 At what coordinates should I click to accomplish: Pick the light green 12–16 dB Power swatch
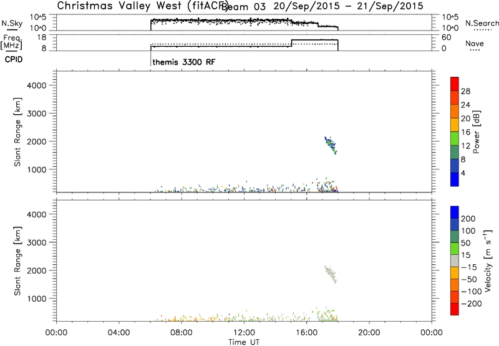(455, 139)
